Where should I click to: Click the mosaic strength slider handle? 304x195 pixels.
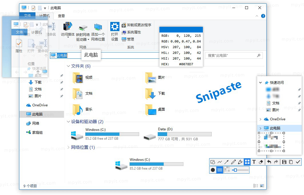[x=235, y=170]
